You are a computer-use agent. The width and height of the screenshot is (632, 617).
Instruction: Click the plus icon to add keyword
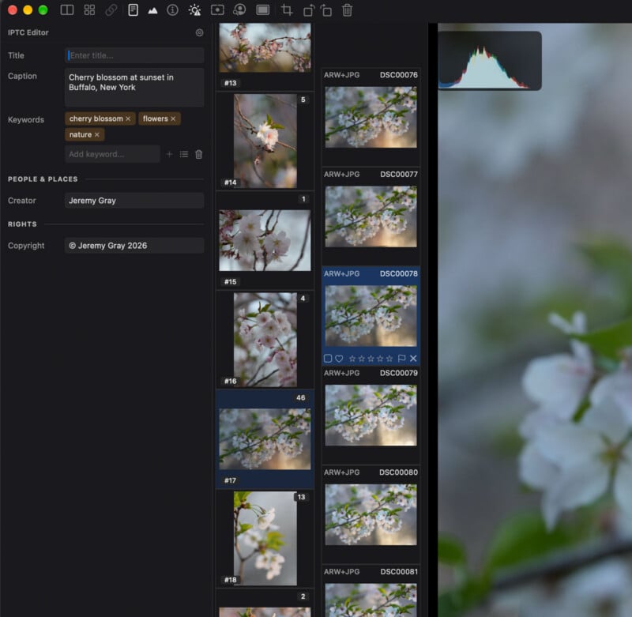[x=169, y=154]
